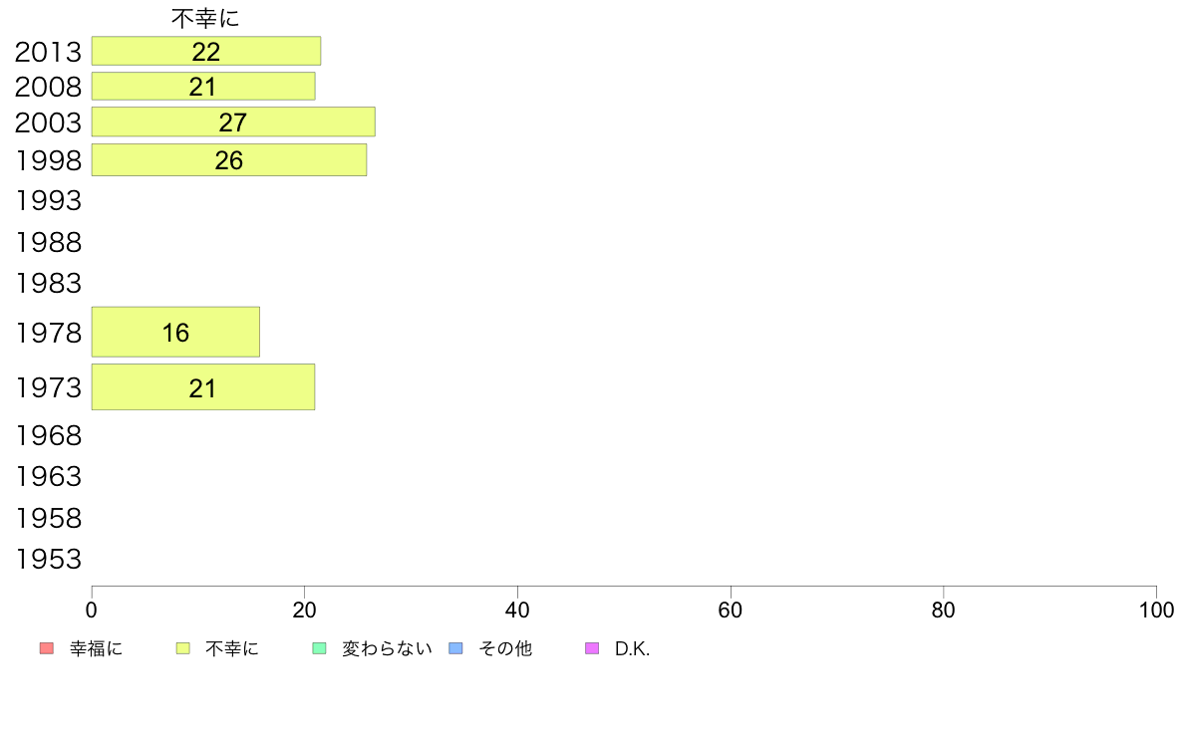Select the 1998 bar showing 26
The height and width of the screenshot is (733, 1184).
[229, 160]
